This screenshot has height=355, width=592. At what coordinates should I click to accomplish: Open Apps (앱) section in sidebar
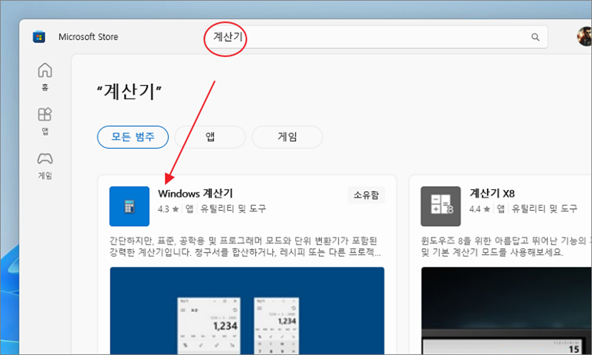tap(45, 121)
